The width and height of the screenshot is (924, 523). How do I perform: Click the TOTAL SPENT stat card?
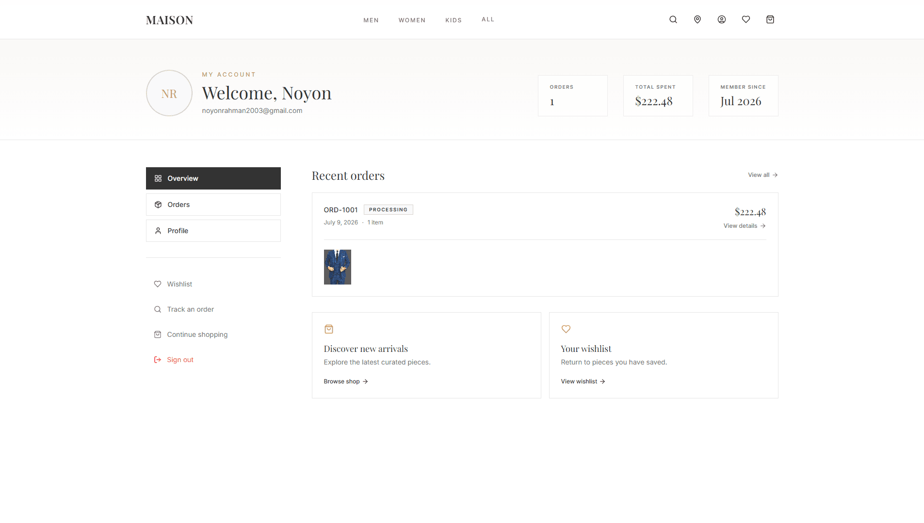(x=658, y=95)
